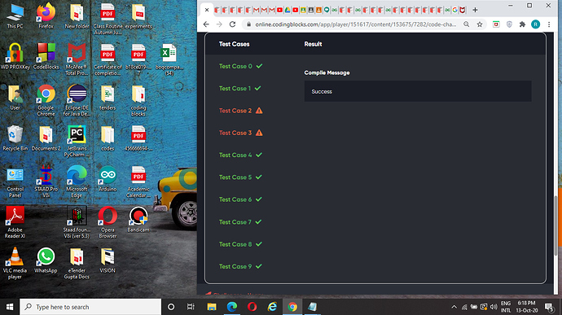Screen dimensions: 562x315
Task: Select Test Case 8 result
Action: tap(240, 244)
